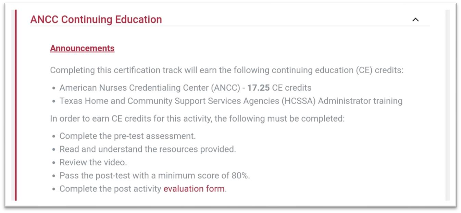Click the bullet marker before evaluation form line
The width and height of the screenshot is (461, 213).
click(x=54, y=188)
